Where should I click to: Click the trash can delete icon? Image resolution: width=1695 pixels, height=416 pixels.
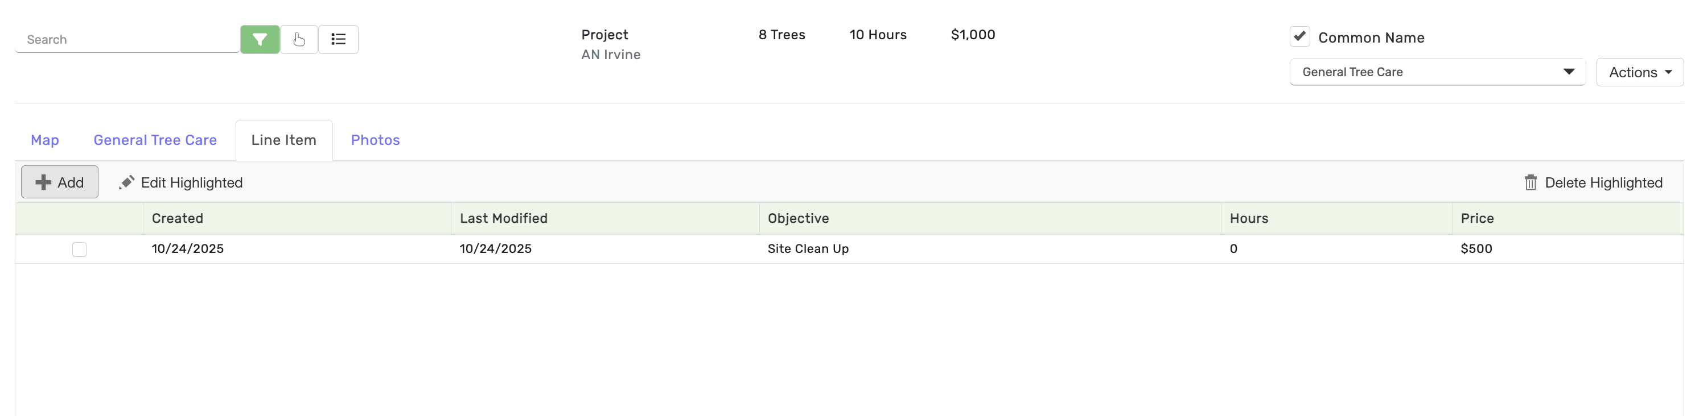(1531, 182)
